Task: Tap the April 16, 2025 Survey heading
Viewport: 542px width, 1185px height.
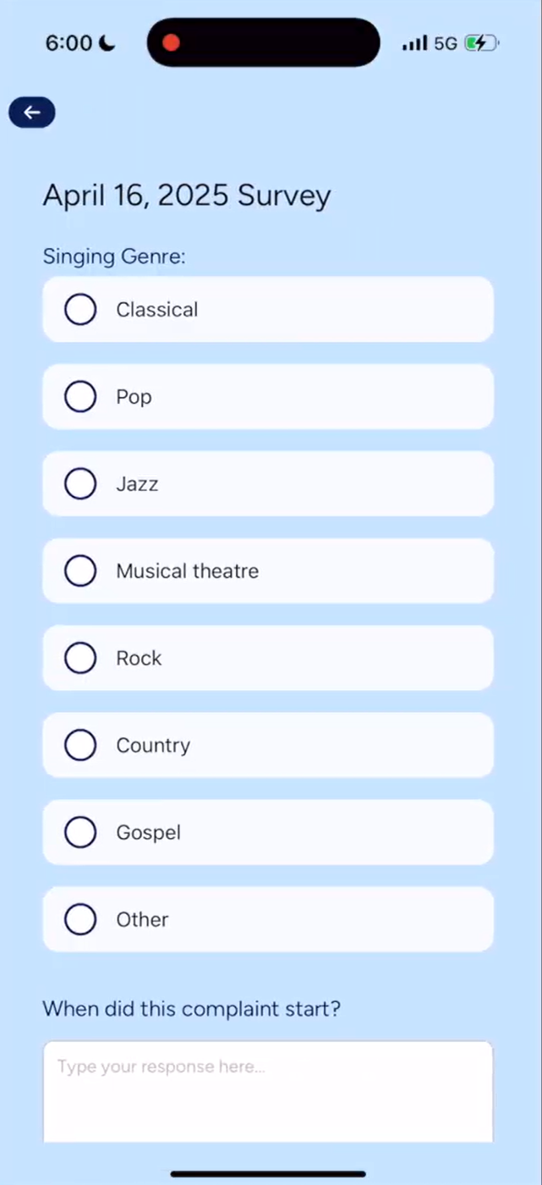Action: click(187, 196)
